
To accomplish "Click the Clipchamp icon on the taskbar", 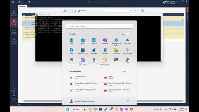I will [x=121, y=109].
